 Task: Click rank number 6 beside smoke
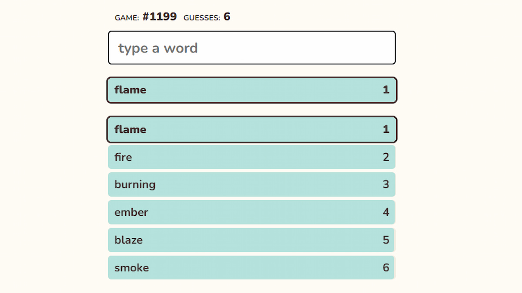386,268
